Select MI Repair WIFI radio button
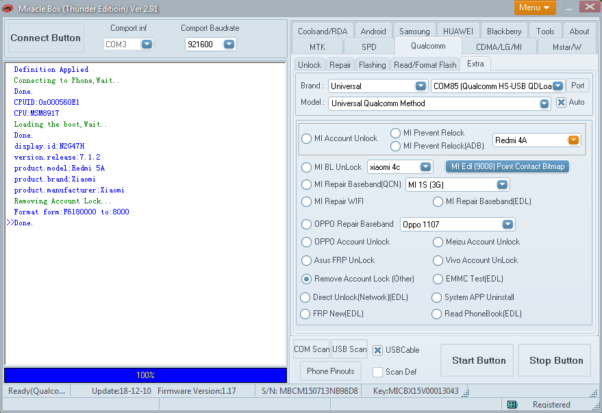Image resolution: width=602 pixels, height=413 pixels. pos(306,201)
